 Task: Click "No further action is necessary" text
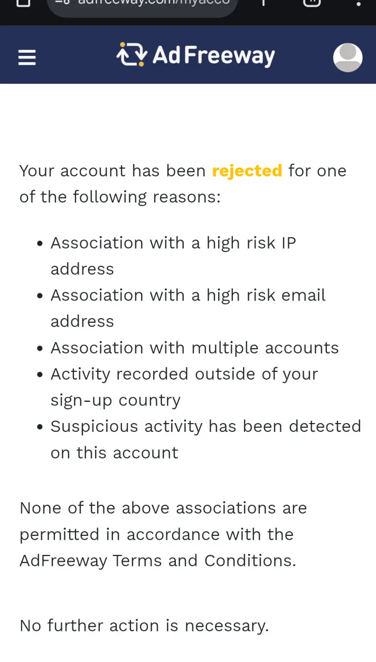[144, 626]
